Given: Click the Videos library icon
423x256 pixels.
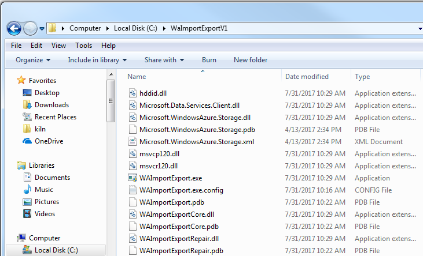Looking at the screenshot, I should point(27,214).
